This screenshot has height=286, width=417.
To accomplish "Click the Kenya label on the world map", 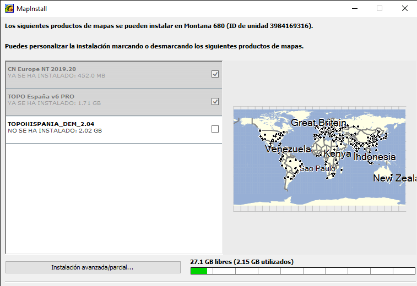I will pyautogui.click(x=337, y=154).
